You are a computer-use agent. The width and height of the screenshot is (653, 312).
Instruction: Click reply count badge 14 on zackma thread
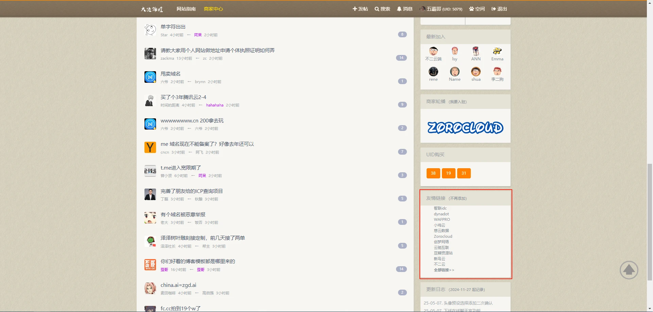[401, 58]
